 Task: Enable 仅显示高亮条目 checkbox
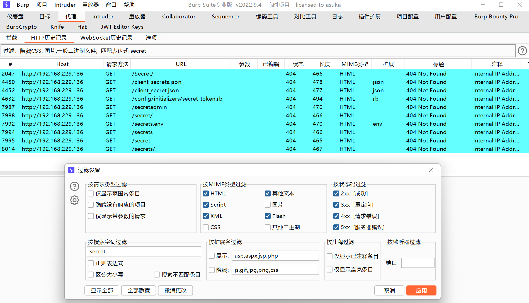[x=330, y=270]
